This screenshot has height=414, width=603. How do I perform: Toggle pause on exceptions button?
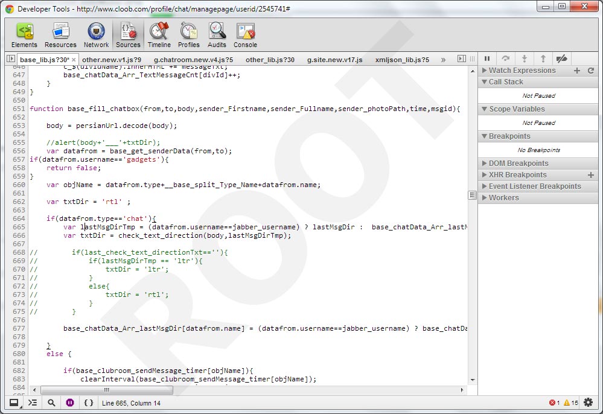(x=70, y=403)
